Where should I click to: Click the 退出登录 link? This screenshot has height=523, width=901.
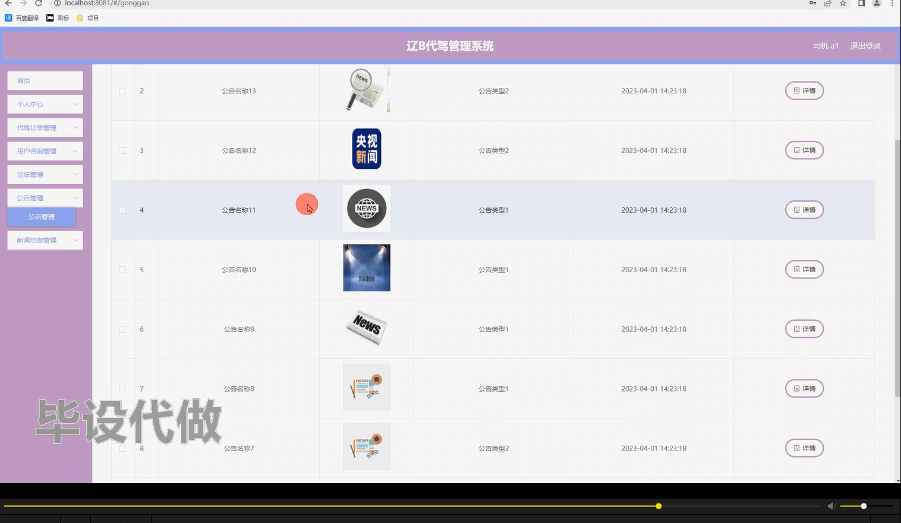pos(865,45)
